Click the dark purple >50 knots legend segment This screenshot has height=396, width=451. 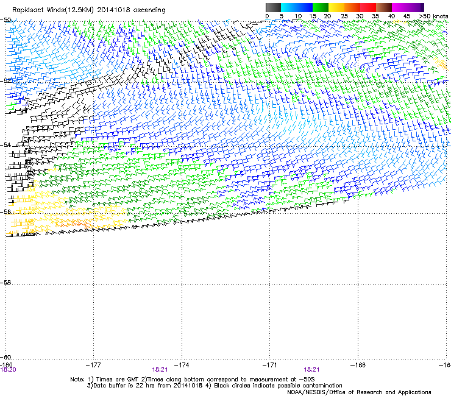(x=422, y=7)
